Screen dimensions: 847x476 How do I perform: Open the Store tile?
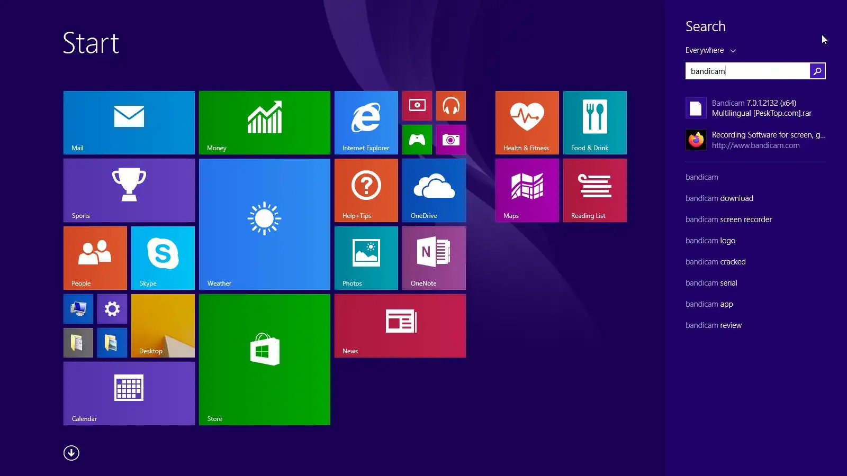(x=265, y=360)
